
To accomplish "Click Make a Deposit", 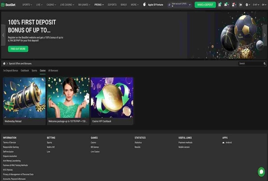I will click(x=205, y=5).
